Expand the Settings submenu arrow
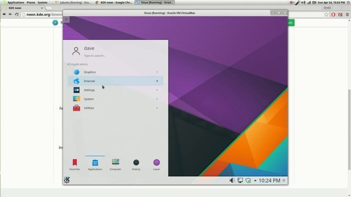 pyautogui.click(x=157, y=90)
